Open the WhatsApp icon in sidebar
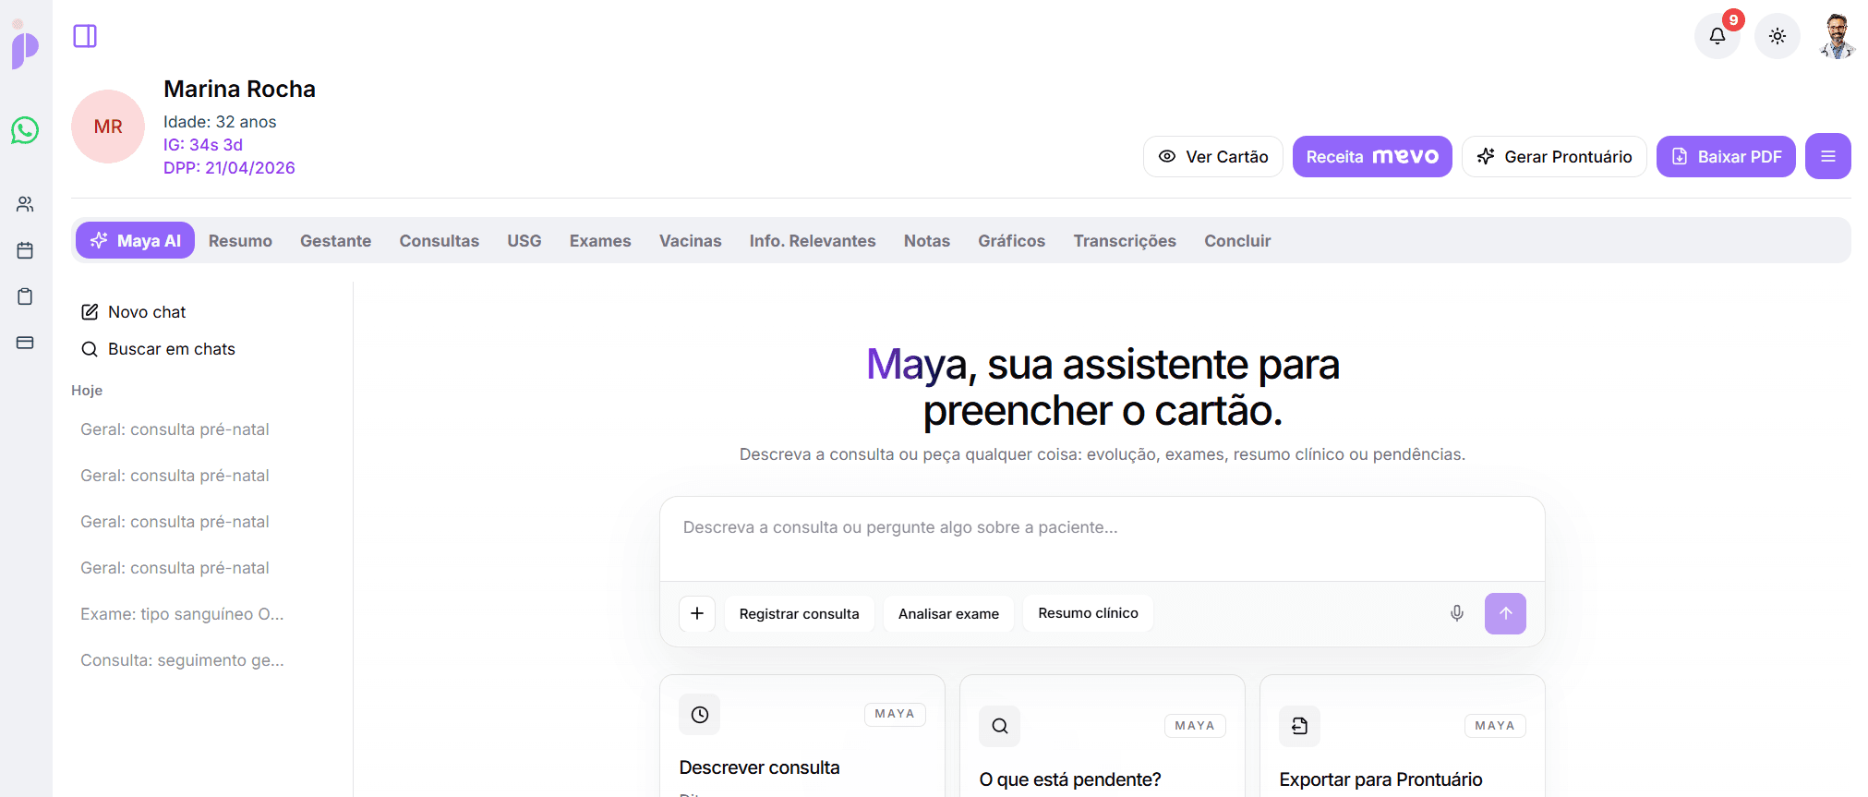1868x797 pixels. click(x=25, y=130)
